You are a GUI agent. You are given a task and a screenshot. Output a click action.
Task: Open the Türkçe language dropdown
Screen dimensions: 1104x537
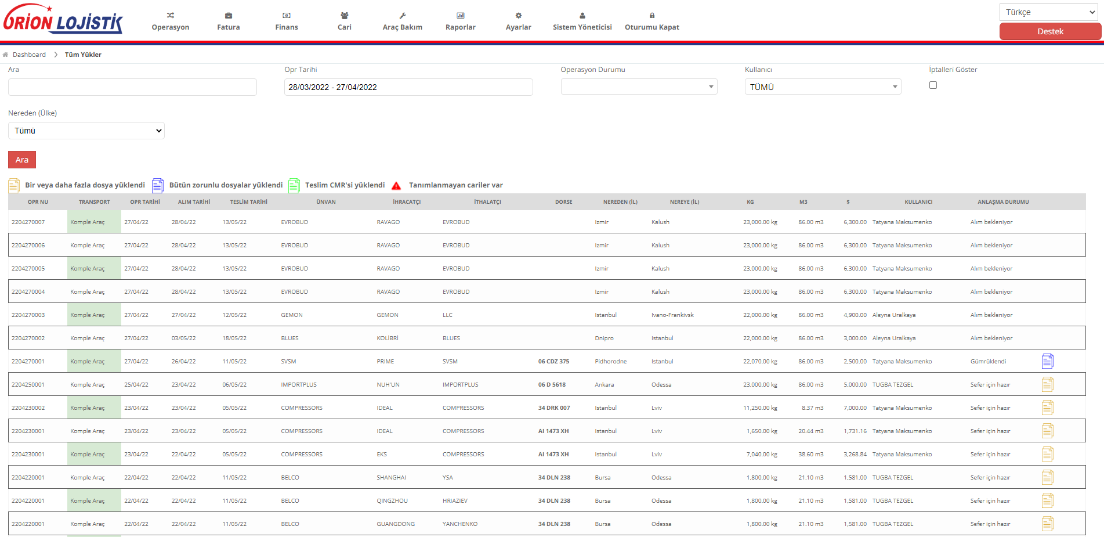1049,12
